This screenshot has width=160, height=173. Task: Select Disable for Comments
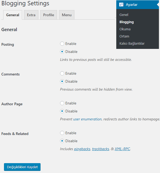(x=62, y=81)
